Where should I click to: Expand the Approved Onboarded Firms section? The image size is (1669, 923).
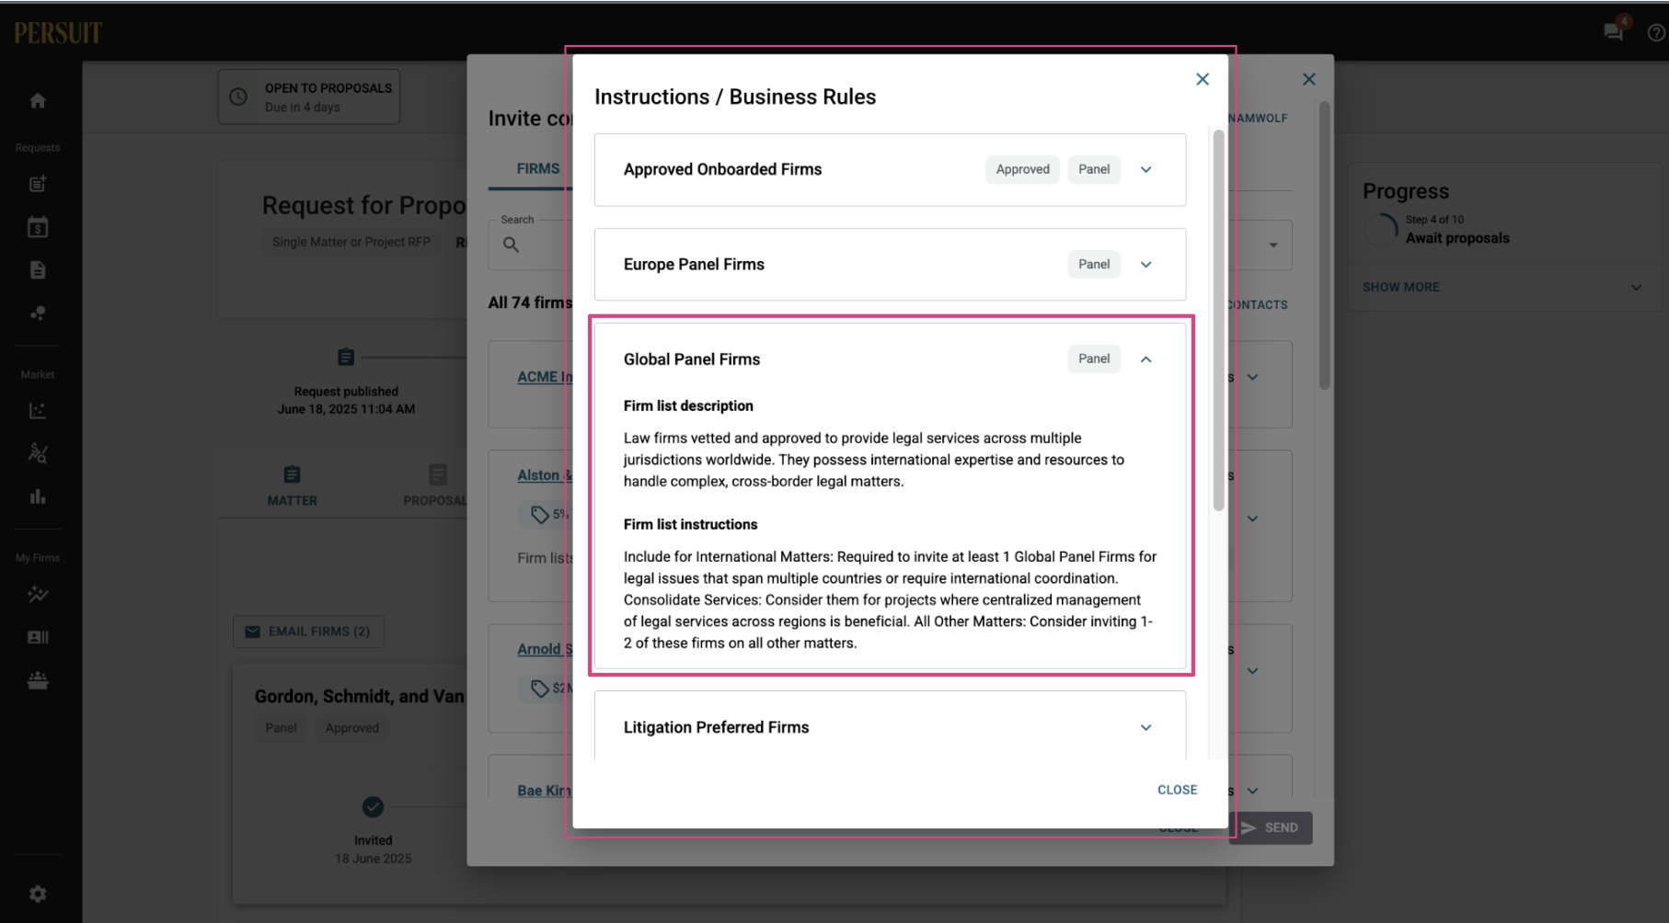pos(1145,170)
